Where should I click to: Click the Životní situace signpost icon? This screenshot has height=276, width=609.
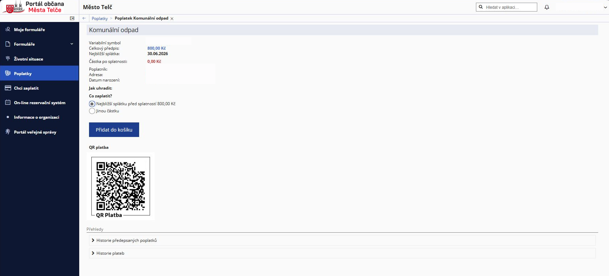(x=8, y=59)
